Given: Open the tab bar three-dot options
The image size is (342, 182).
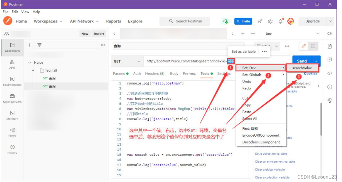Looking at the screenshot, I should [253, 34].
